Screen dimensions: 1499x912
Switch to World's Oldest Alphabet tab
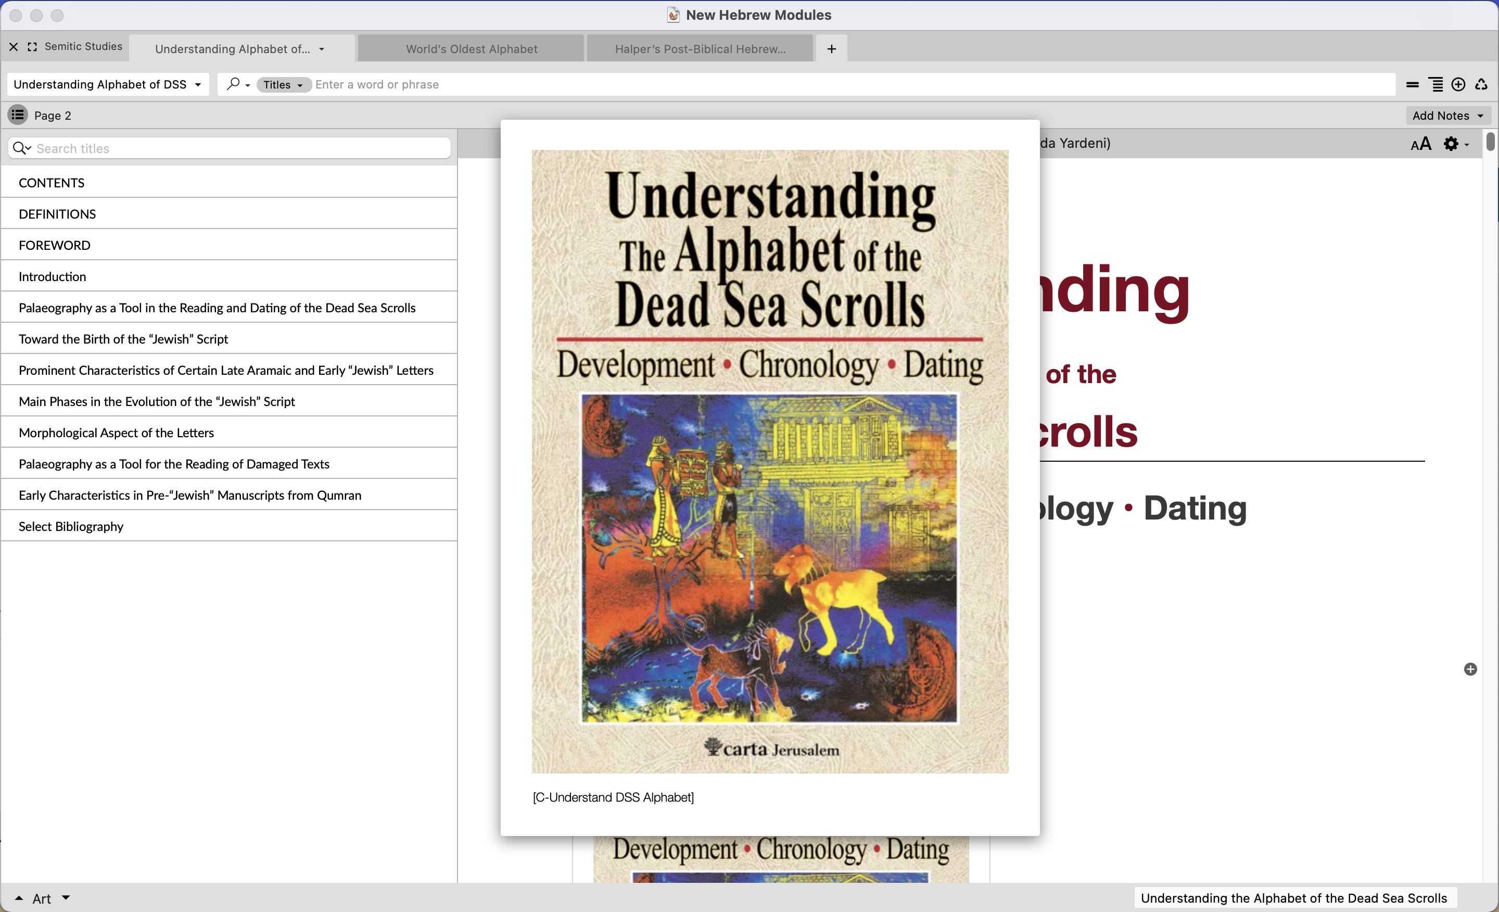click(472, 49)
